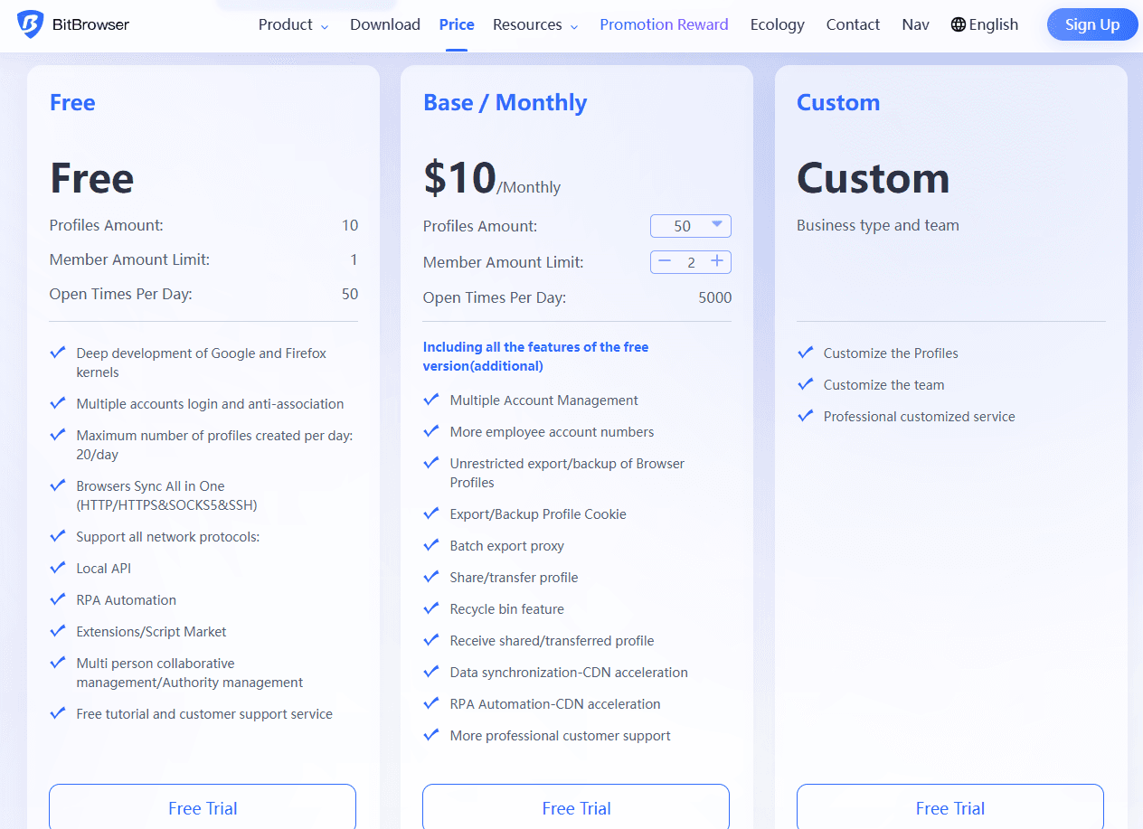Image resolution: width=1143 pixels, height=829 pixels.
Task: Click checkmark icon beside Customize the team
Action: coord(806,384)
